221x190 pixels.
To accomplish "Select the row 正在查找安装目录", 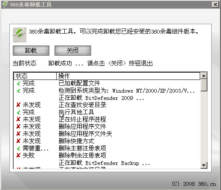I will (x=107, y=105).
